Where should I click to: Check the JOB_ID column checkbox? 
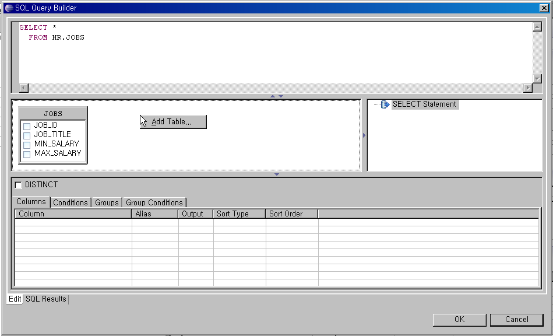pyautogui.click(x=27, y=126)
